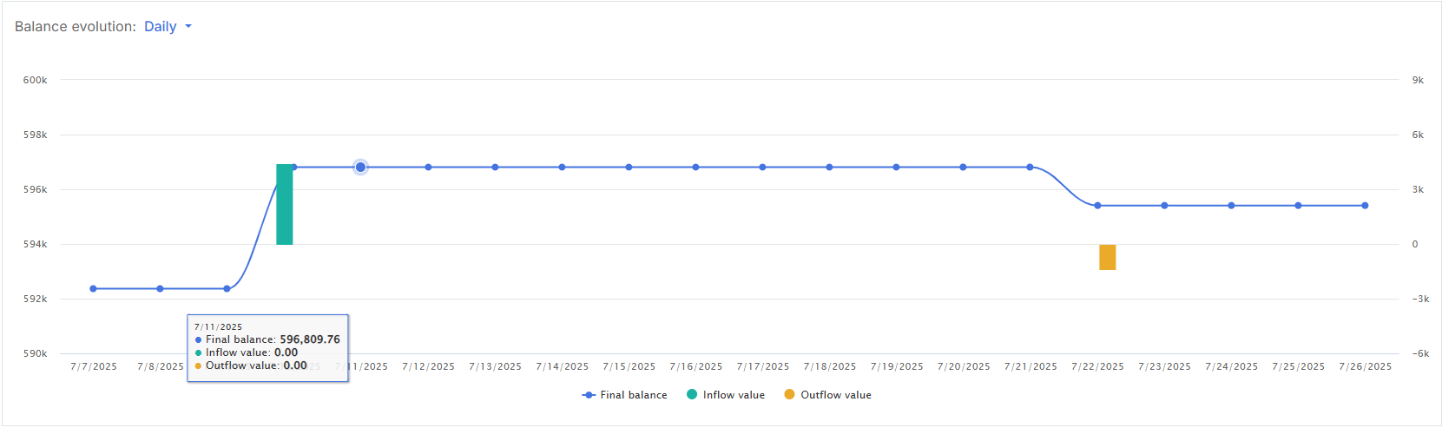Click the orange outflow bar on the chart
This screenshot has width=1442, height=428.
pyautogui.click(x=1107, y=257)
